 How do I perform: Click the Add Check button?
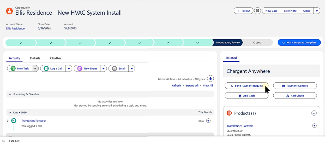point(295,96)
